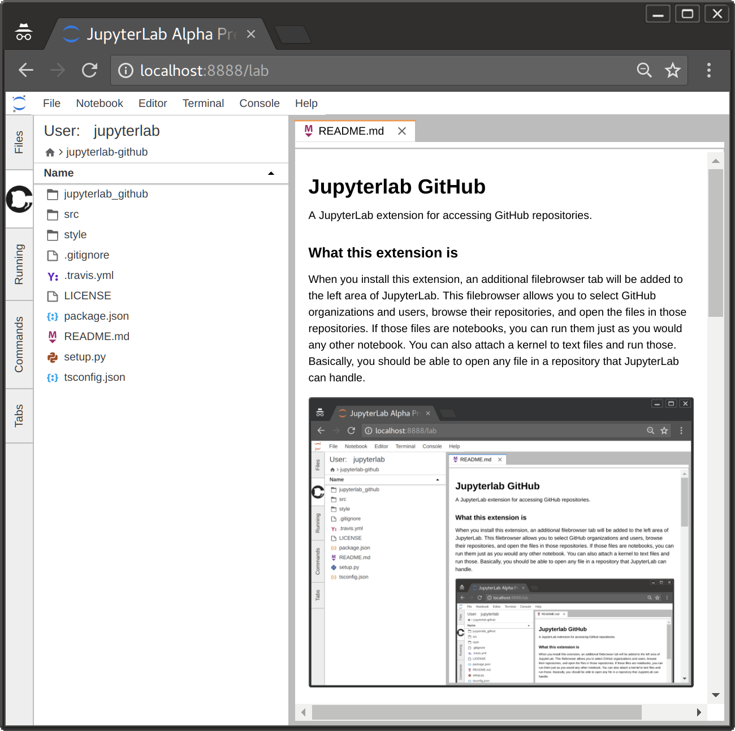This screenshot has height=731, width=735.
Task: Click the Python icon for setup.py
Action: point(53,357)
